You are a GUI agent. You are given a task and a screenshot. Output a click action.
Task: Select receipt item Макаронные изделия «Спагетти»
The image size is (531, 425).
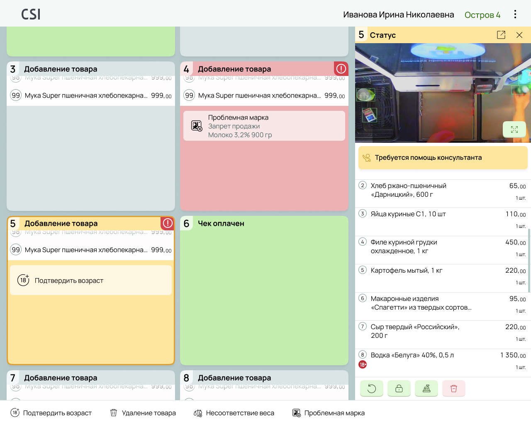tap(442, 306)
